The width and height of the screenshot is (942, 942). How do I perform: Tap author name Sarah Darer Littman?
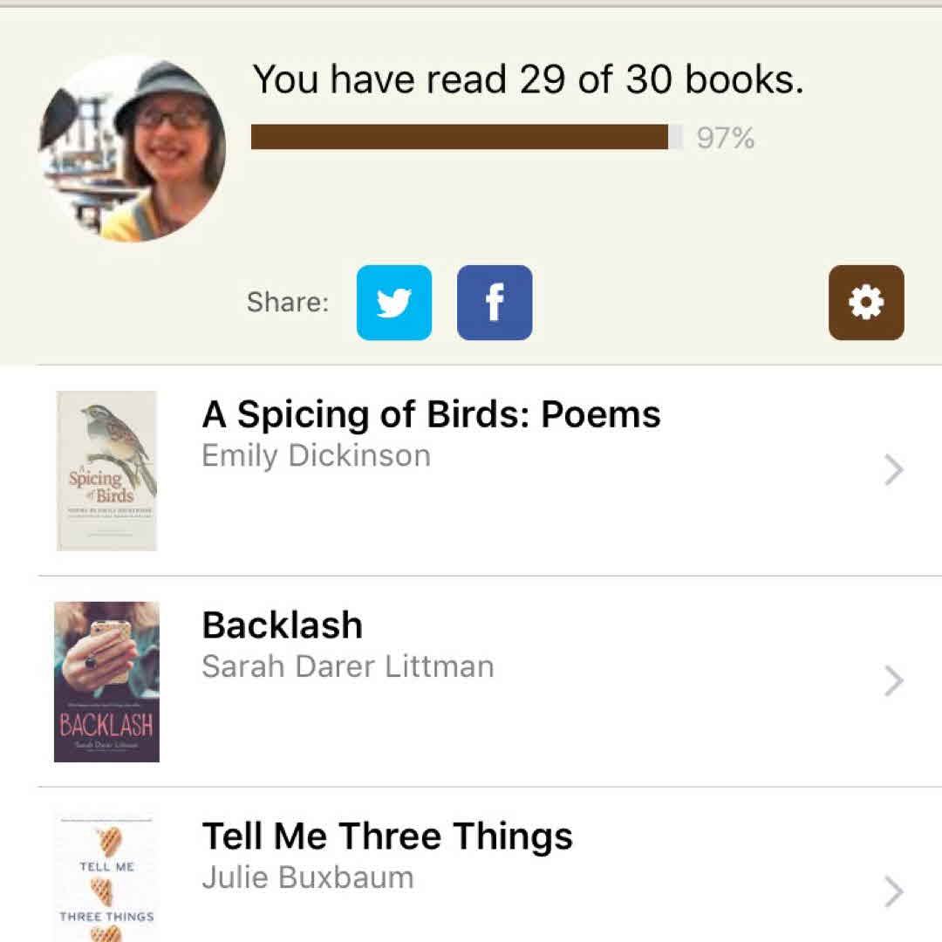tap(347, 666)
